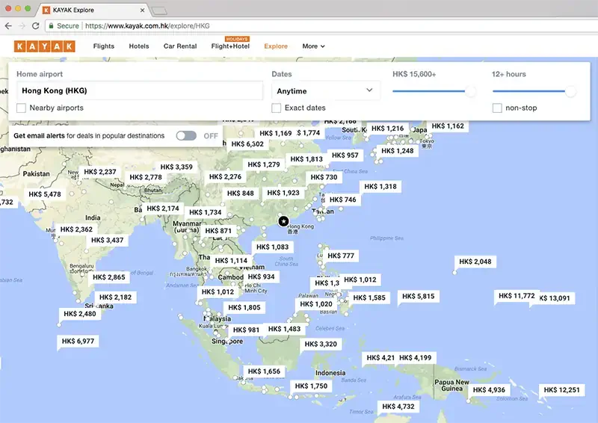Toggle email alerts switch on

coord(186,136)
